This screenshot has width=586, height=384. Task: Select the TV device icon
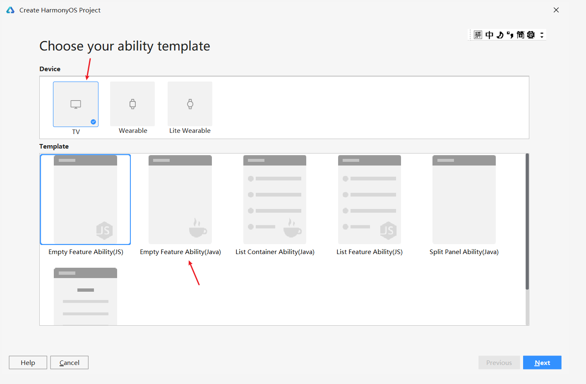(76, 104)
